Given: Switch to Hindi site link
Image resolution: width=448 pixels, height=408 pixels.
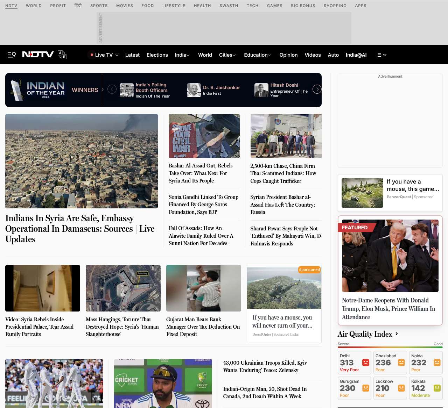Looking at the screenshot, I should [x=78, y=6].
